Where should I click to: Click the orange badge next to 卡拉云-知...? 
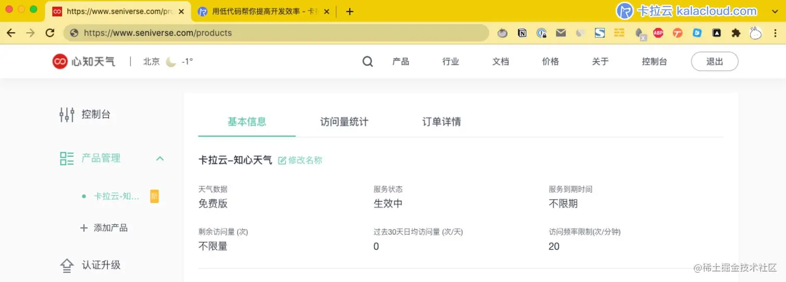click(154, 196)
